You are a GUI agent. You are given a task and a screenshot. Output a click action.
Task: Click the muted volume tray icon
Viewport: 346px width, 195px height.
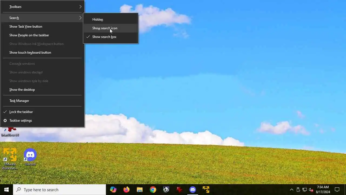click(x=311, y=190)
